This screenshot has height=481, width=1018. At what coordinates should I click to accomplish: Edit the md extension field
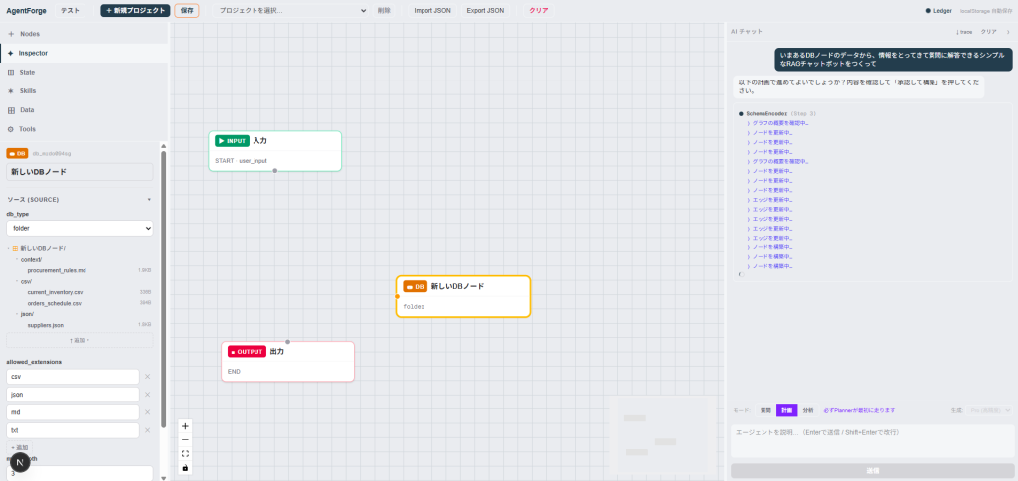coord(73,412)
